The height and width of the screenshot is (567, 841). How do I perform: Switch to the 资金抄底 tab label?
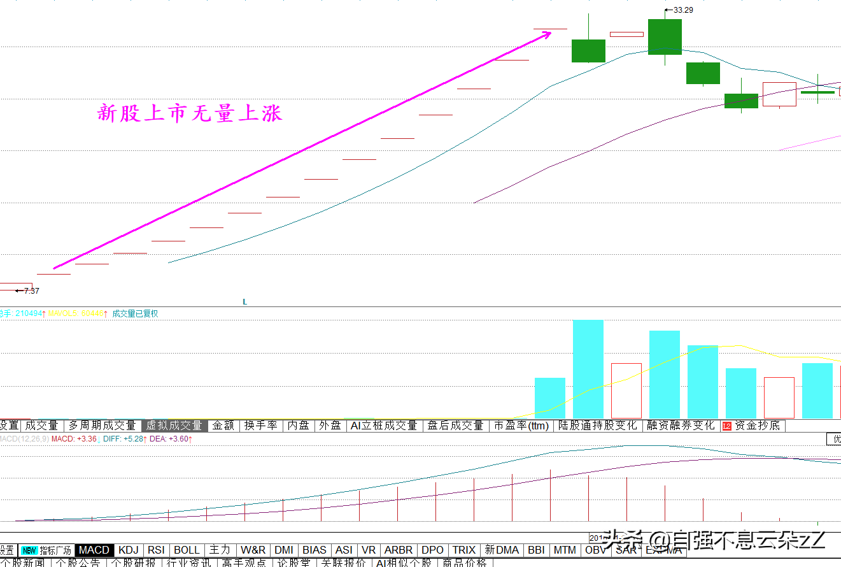tap(757, 426)
